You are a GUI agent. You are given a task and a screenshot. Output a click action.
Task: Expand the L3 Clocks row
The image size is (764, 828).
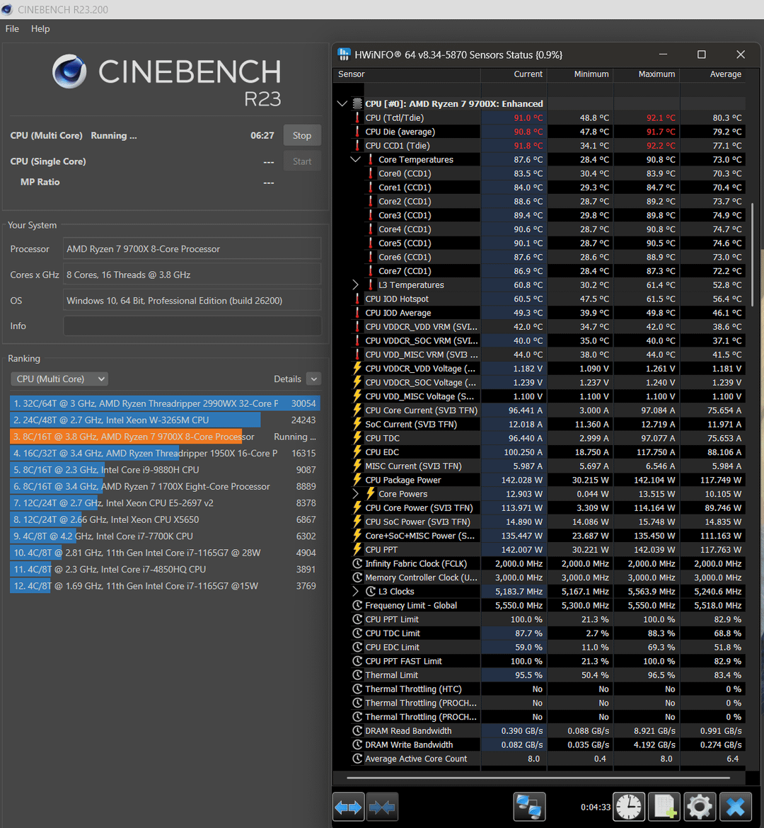(356, 592)
